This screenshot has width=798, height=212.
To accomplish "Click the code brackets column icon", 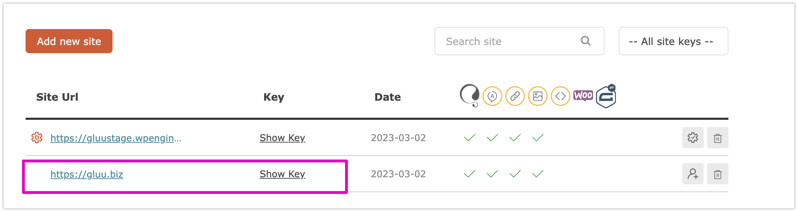I will pyautogui.click(x=561, y=96).
